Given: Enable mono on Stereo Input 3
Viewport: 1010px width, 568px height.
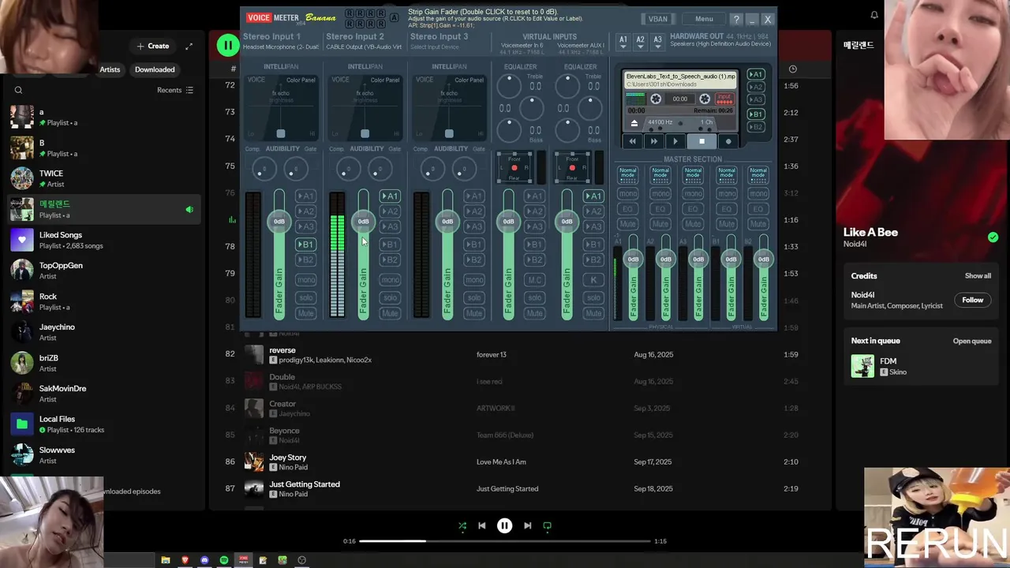Looking at the screenshot, I should (x=474, y=279).
